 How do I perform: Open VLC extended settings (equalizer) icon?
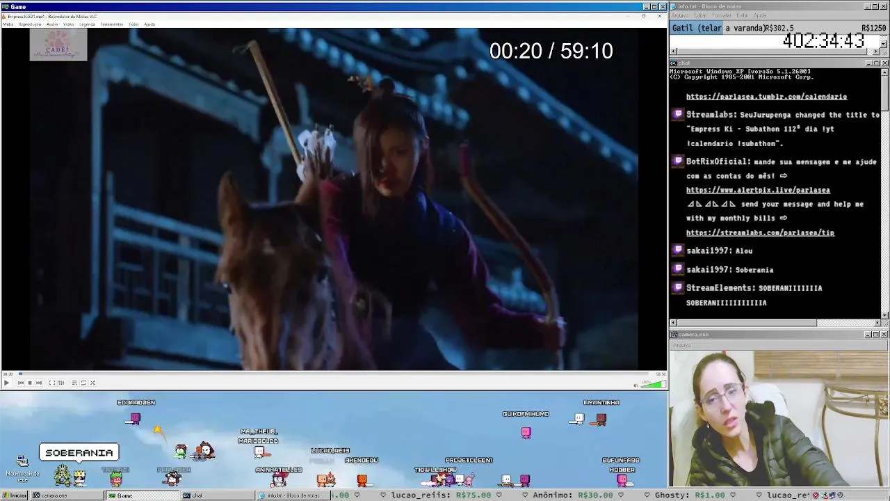(60, 383)
